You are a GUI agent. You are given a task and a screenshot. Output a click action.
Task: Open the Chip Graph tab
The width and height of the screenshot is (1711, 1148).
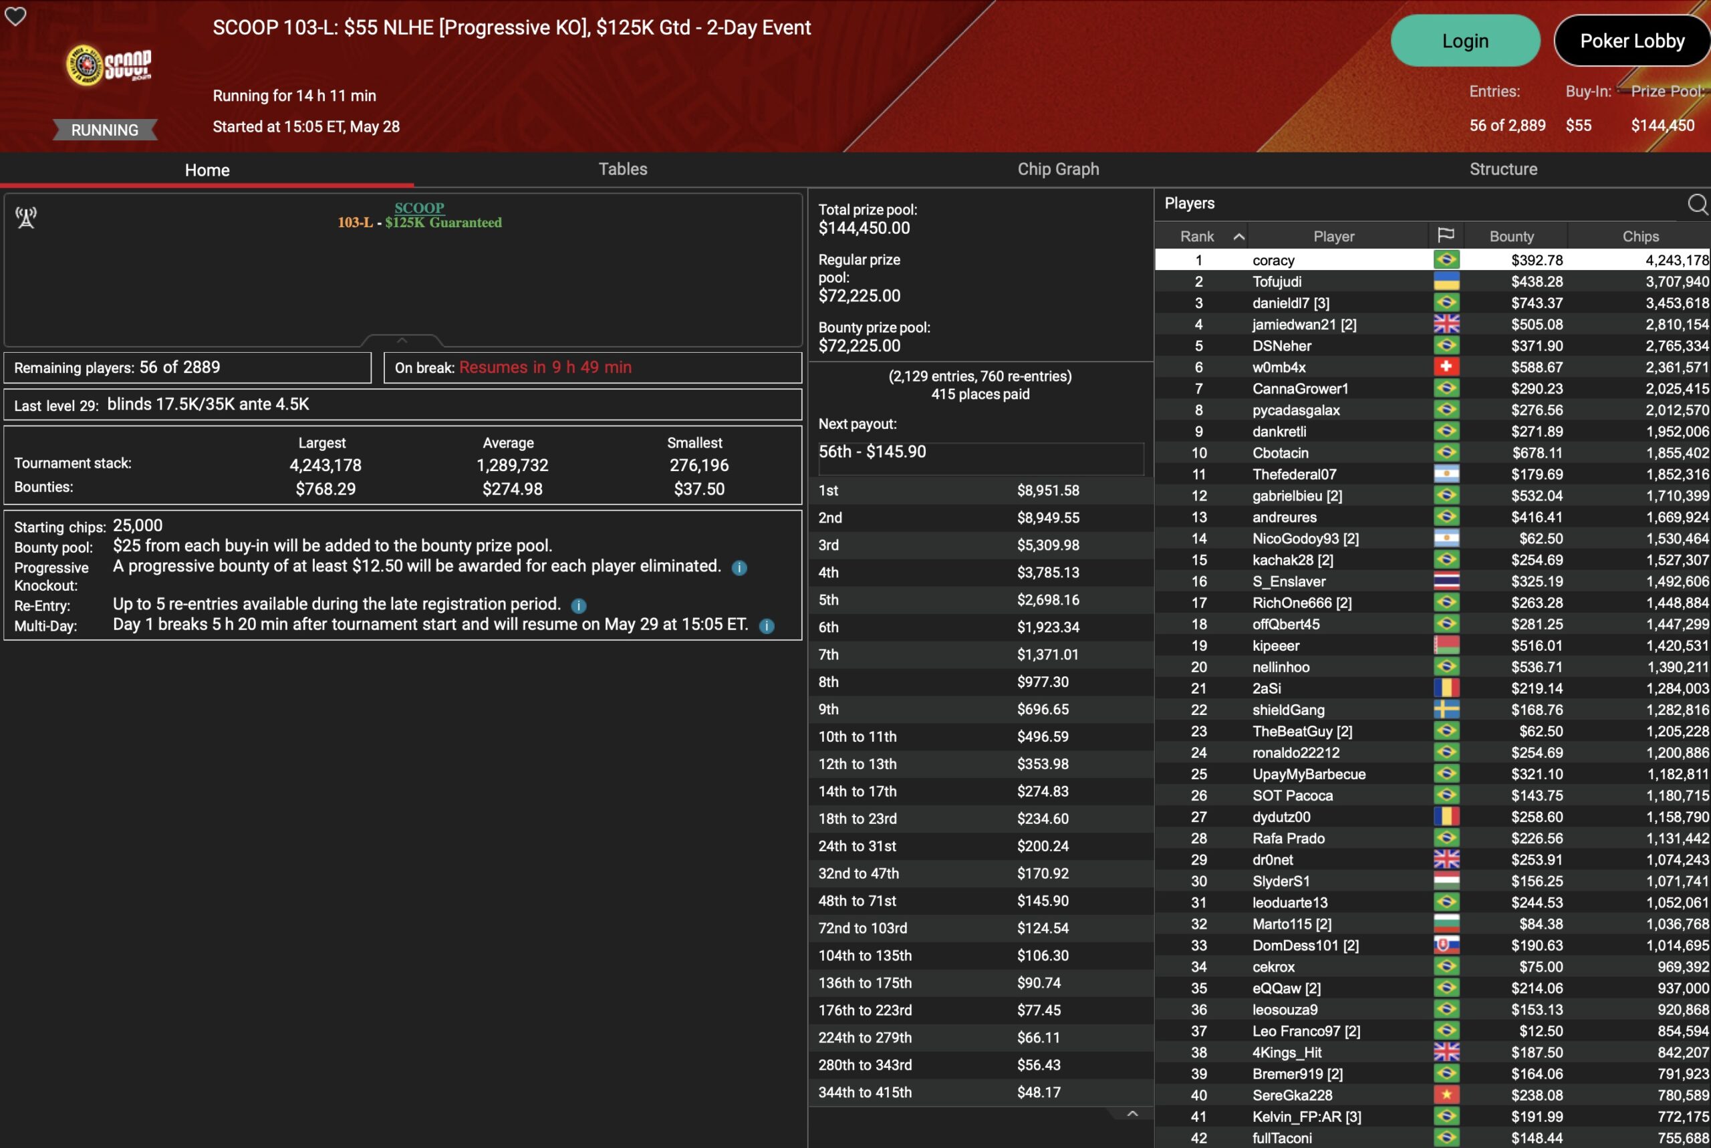[1058, 169]
